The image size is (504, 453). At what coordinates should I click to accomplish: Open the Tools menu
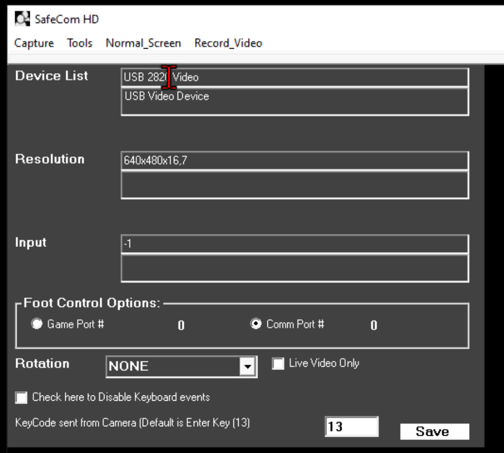click(x=80, y=43)
